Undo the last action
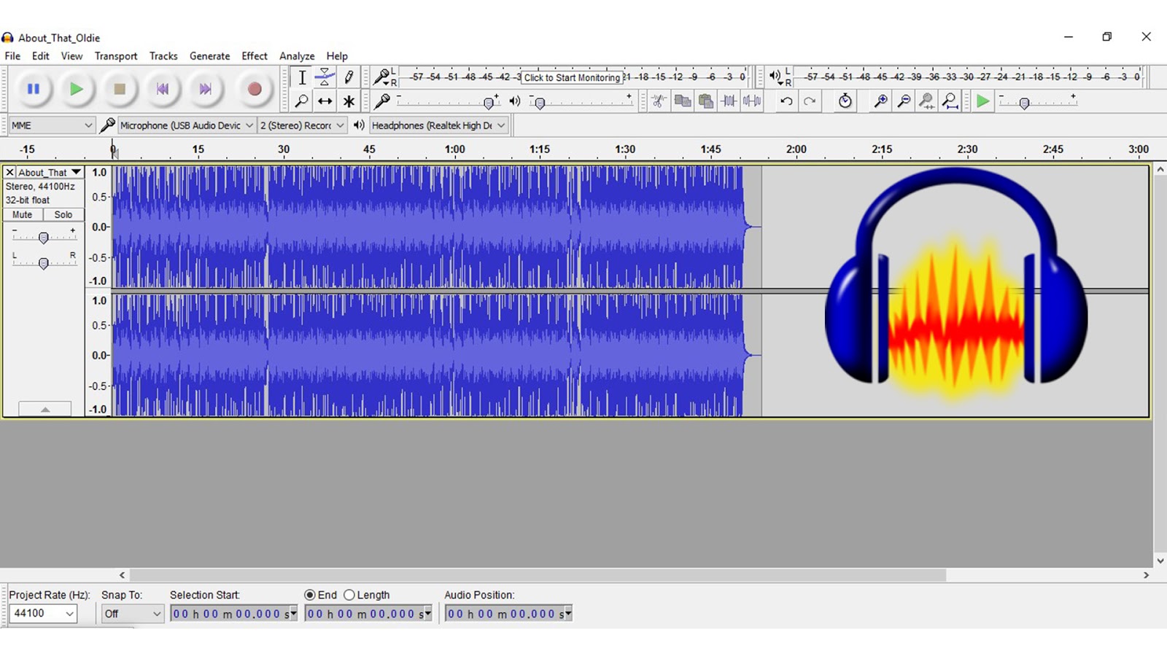Image resolution: width=1167 pixels, height=656 pixels. [x=786, y=101]
